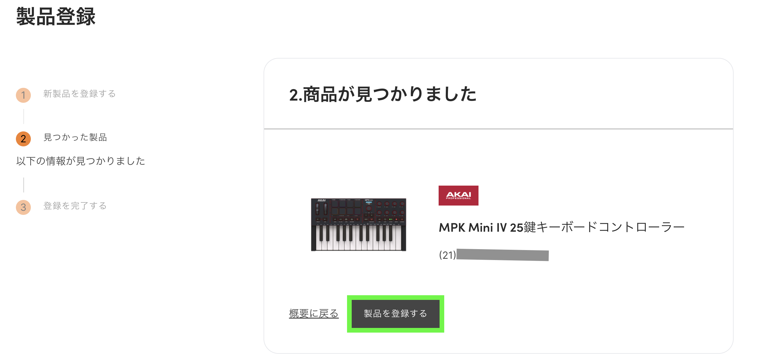Open the MPK Mini keyboard product image
Viewport: 757px width, 360px height.
pyautogui.click(x=359, y=224)
